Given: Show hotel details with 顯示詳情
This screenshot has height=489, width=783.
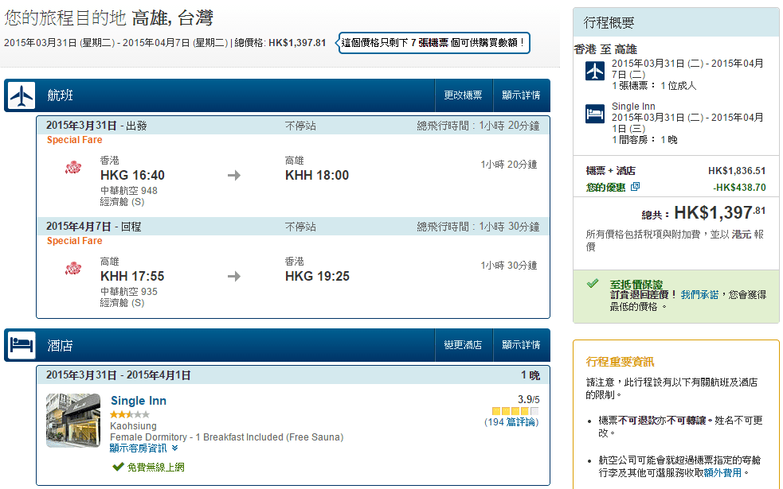Looking at the screenshot, I should pos(521,345).
